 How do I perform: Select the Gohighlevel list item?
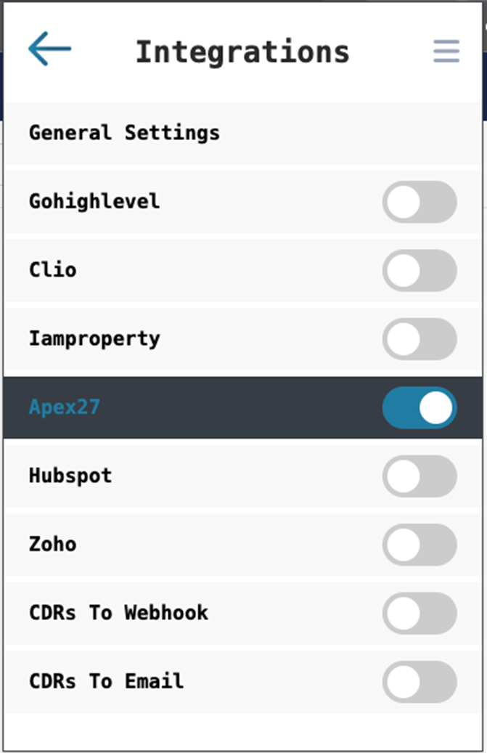[x=94, y=201]
